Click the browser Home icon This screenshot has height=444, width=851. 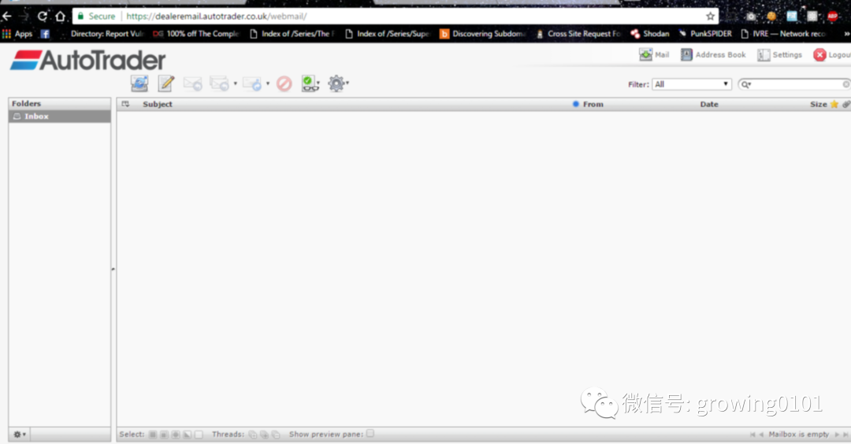tap(60, 17)
